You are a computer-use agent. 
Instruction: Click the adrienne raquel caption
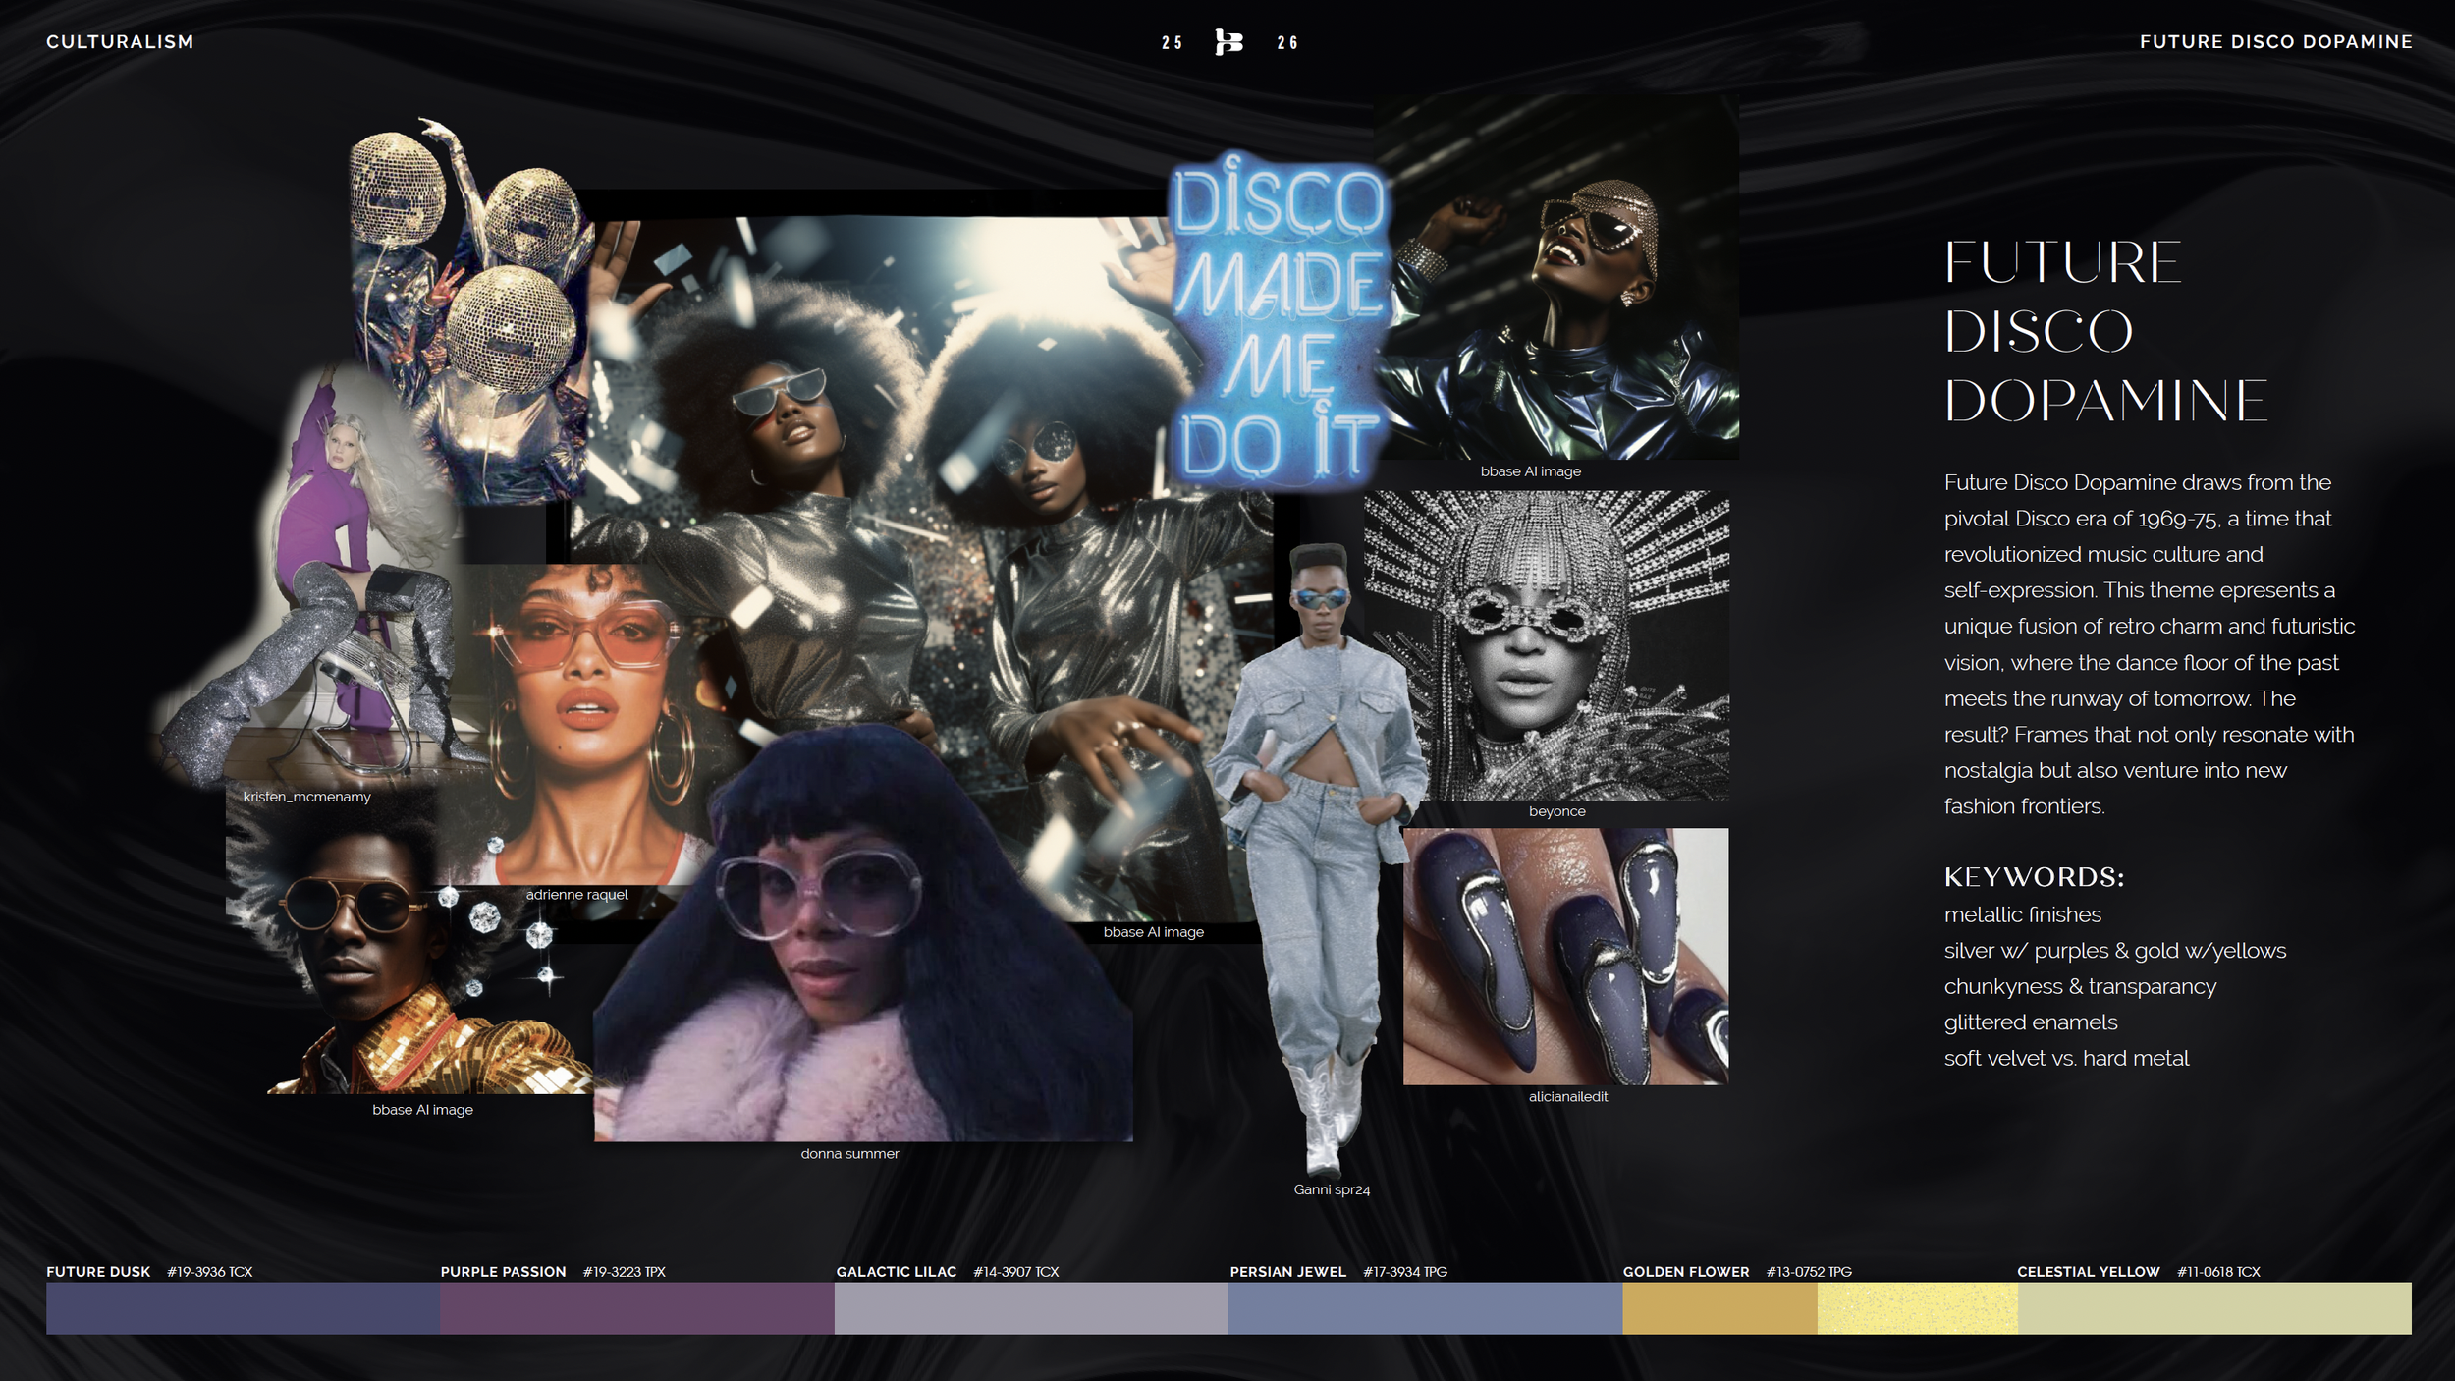coord(577,895)
